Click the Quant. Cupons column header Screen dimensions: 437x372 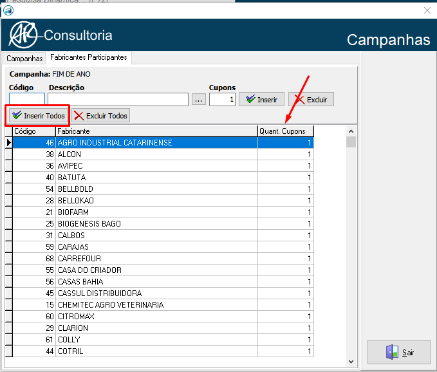pyautogui.click(x=286, y=131)
